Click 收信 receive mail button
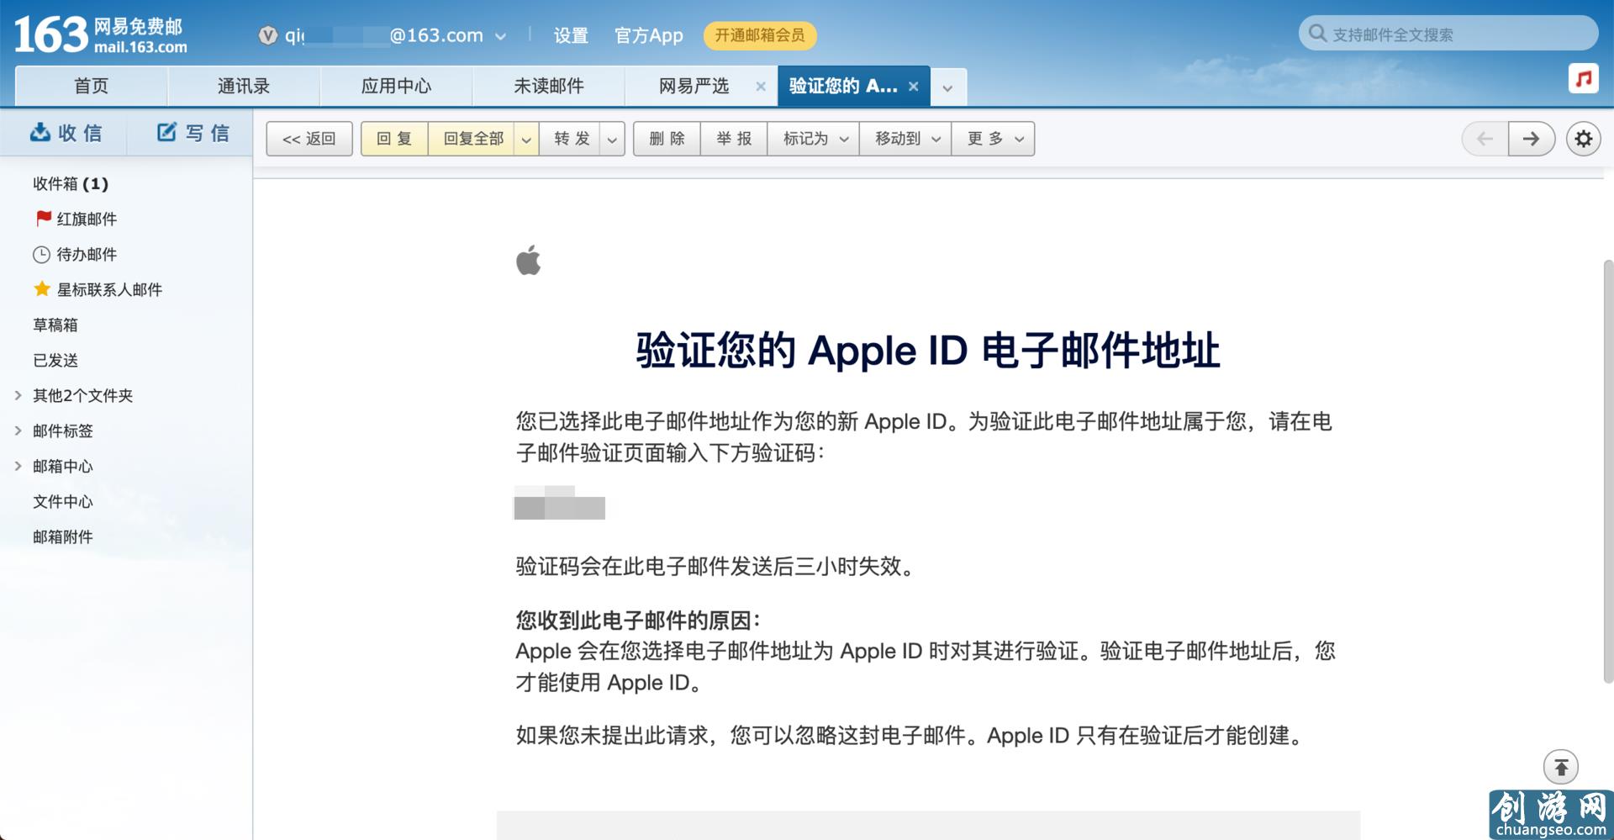The width and height of the screenshot is (1614, 840). pyautogui.click(x=66, y=133)
